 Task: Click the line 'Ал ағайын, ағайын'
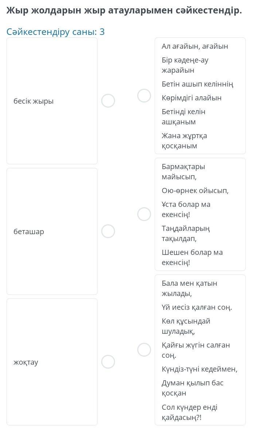195,46
